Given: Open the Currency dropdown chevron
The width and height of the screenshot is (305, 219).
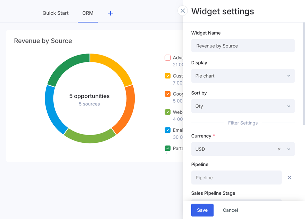Looking at the screenshot, I should [x=289, y=149].
